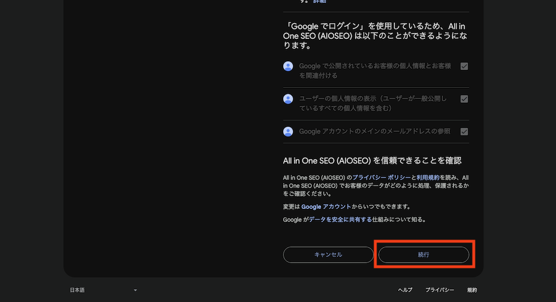Screen dimensions: 556x302
Task: Click the 詳細 link at the top
Action: [319, 1]
